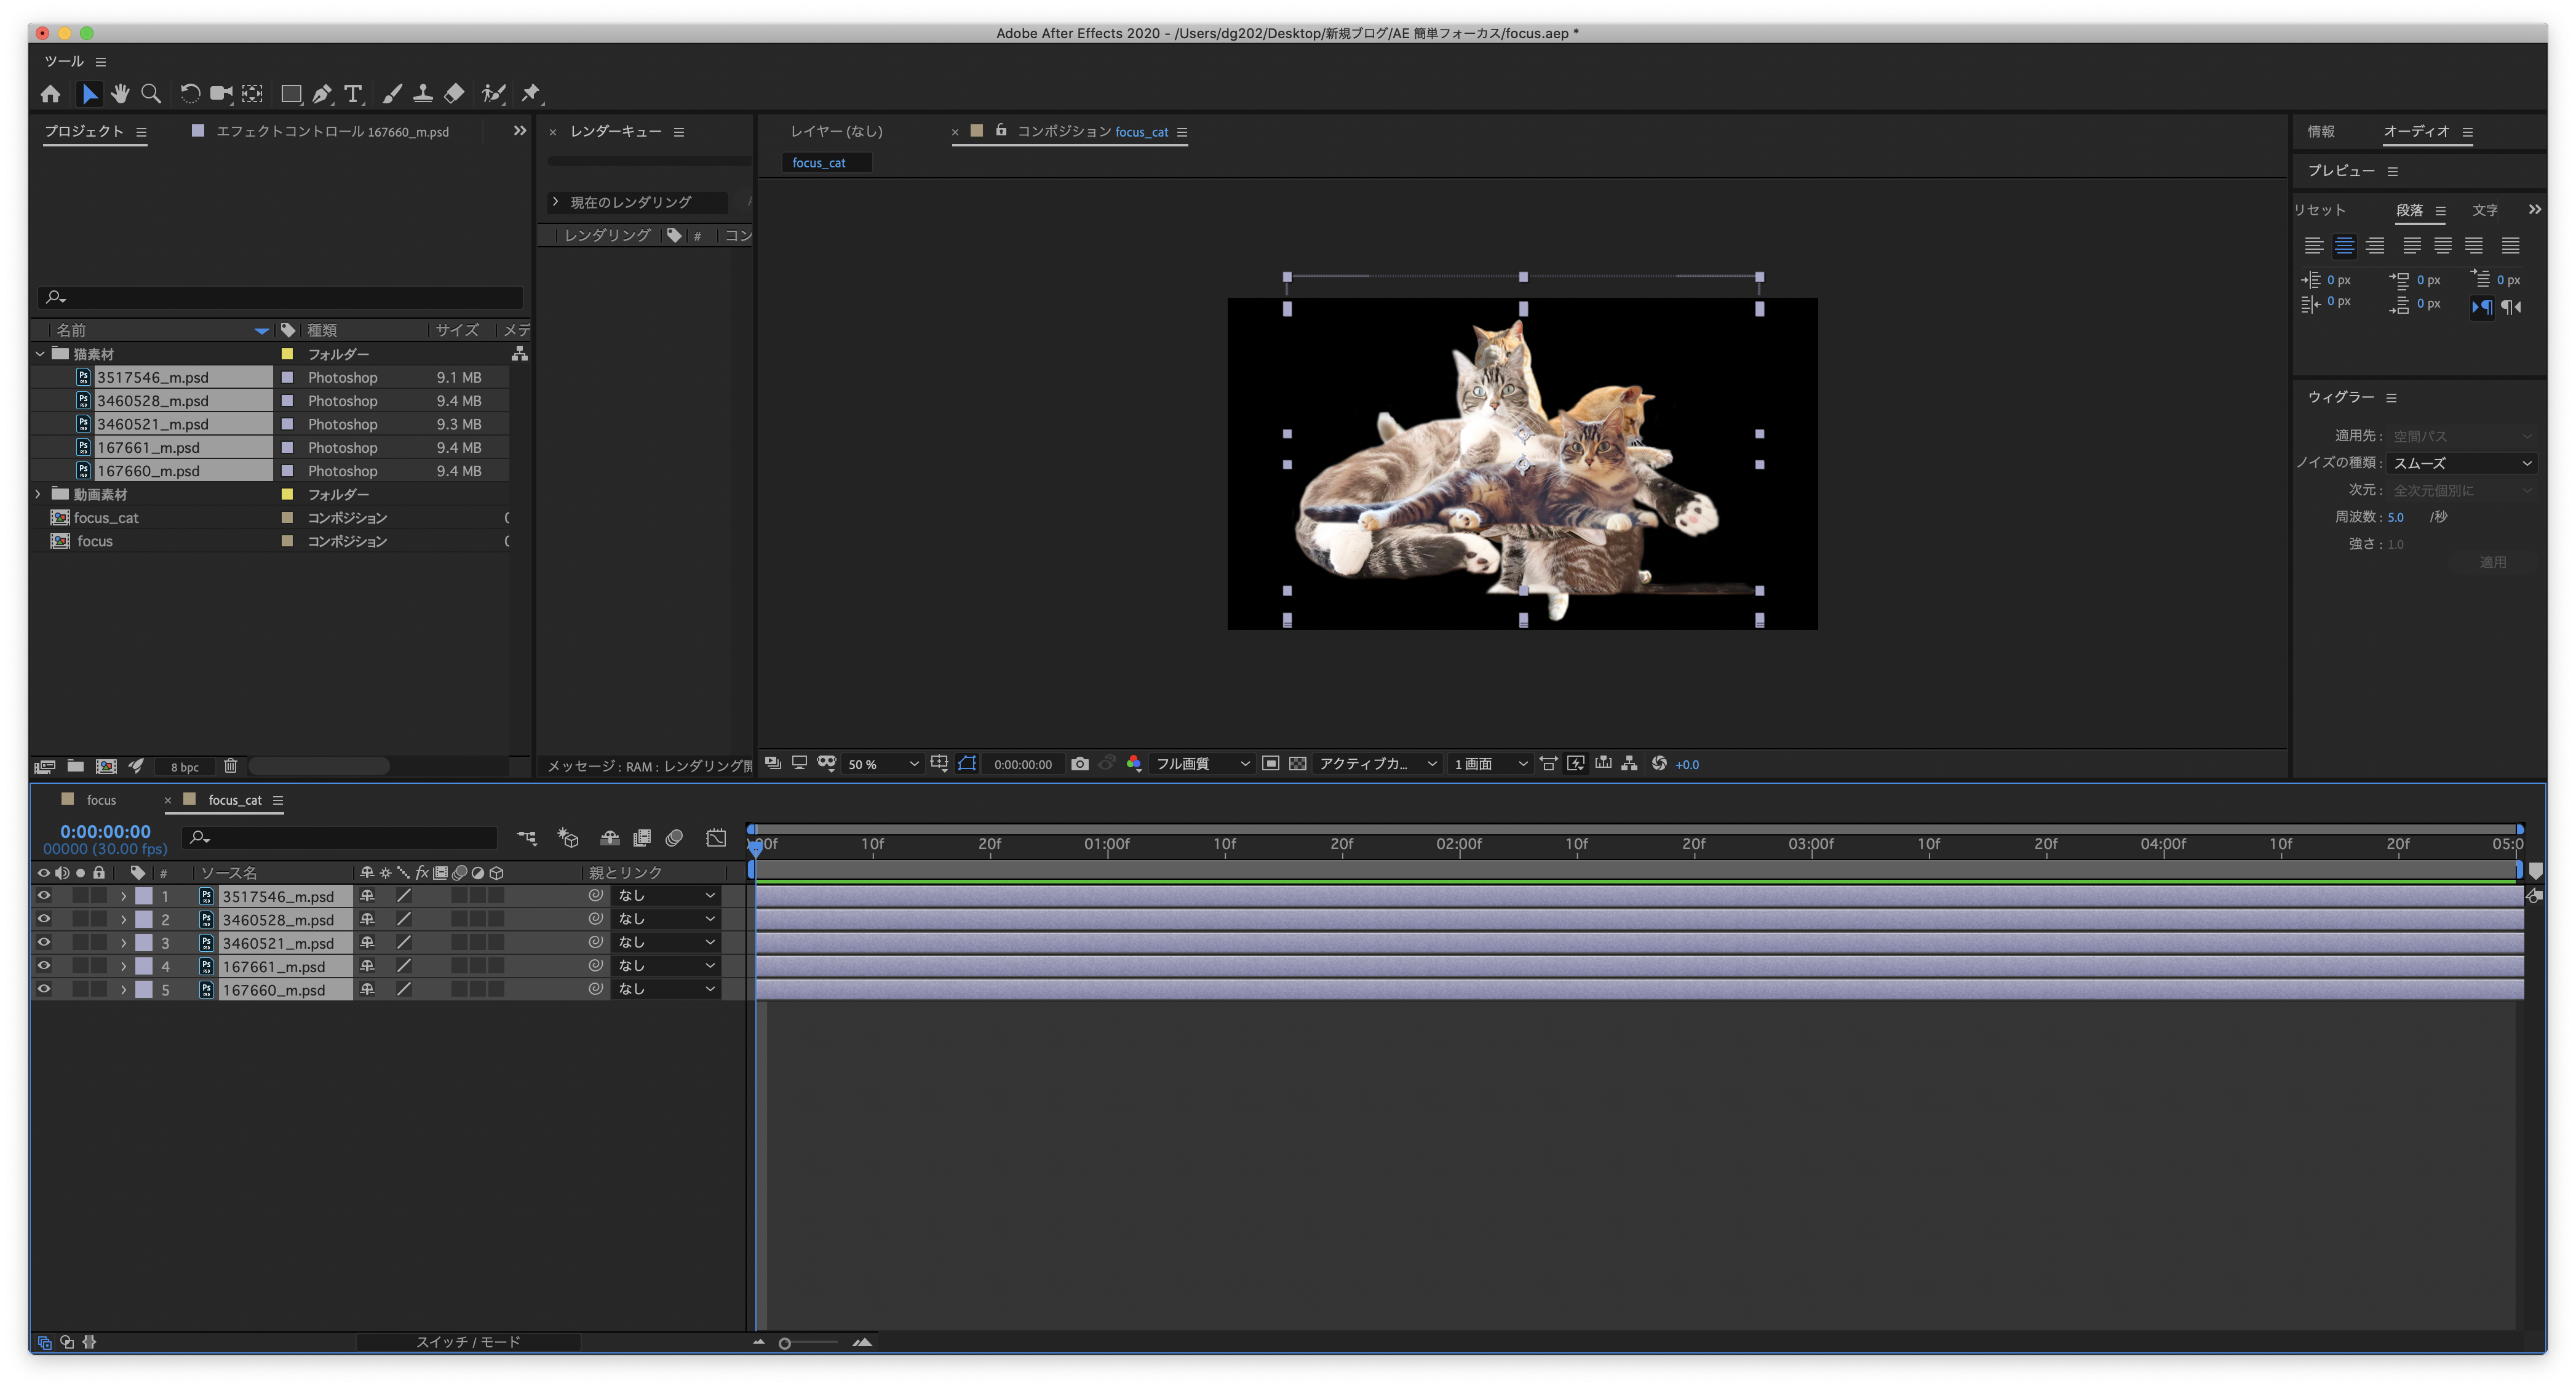Viewport: 2576px width, 1388px height.
Task: Select the Hand tool
Action: tap(120, 94)
